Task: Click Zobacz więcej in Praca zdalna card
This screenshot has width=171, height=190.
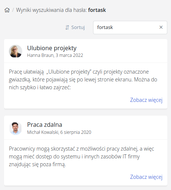Action: point(146,177)
